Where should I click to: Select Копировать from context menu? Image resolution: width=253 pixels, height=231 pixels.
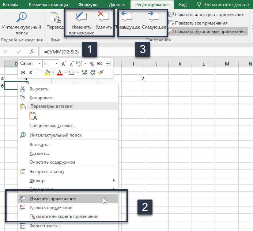pos(68,98)
